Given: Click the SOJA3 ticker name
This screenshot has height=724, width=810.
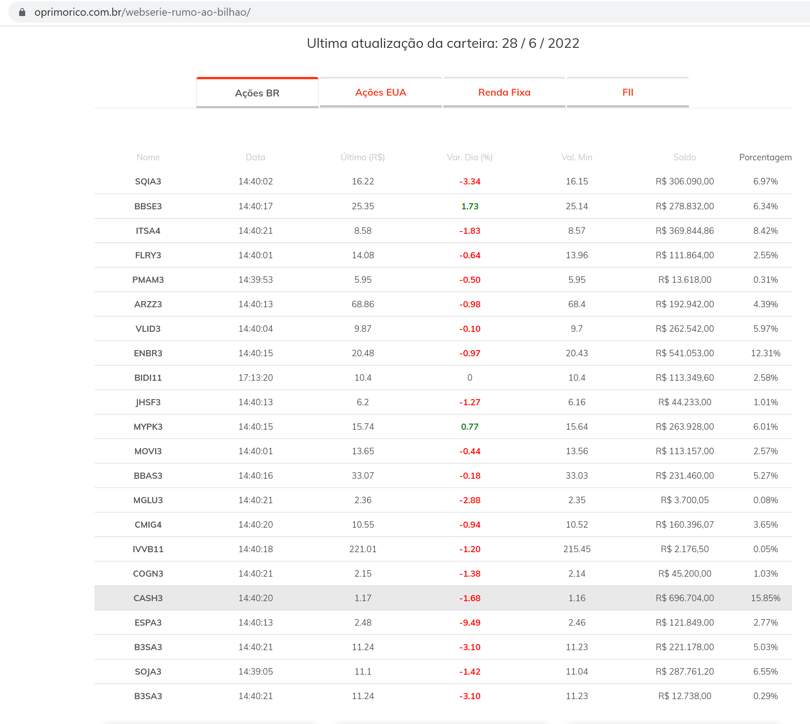Looking at the screenshot, I should point(148,672).
